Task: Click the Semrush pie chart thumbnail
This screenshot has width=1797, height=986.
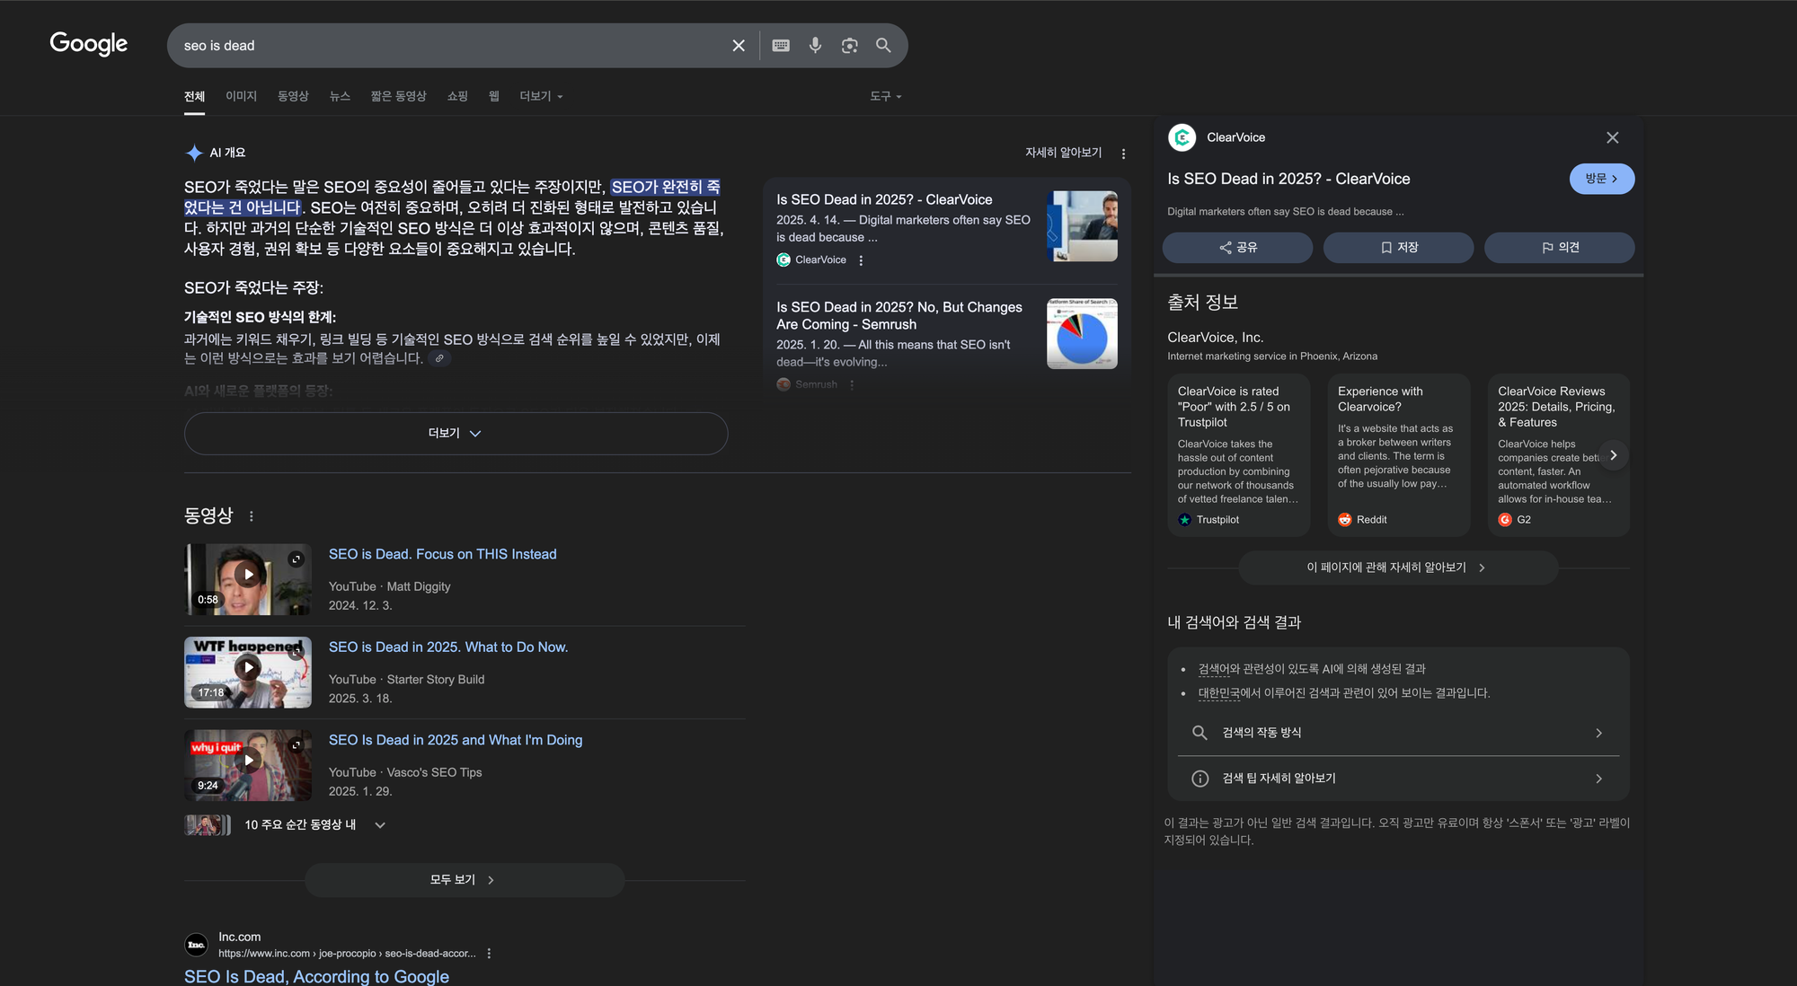Action: tap(1082, 334)
